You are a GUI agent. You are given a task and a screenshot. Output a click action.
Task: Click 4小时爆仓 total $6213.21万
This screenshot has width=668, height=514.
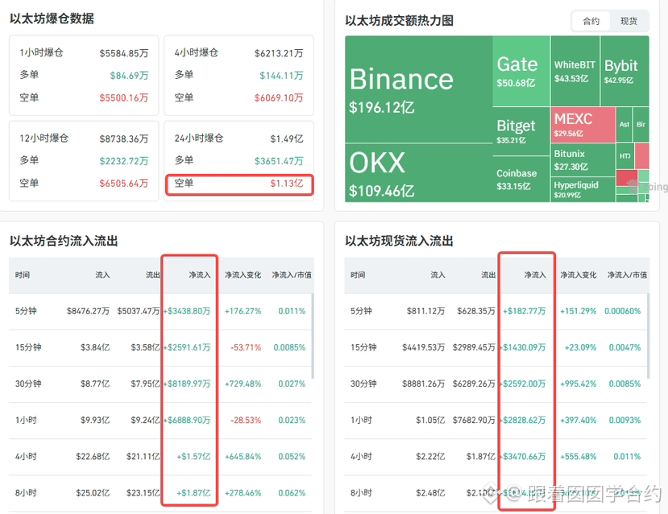[279, 53]
